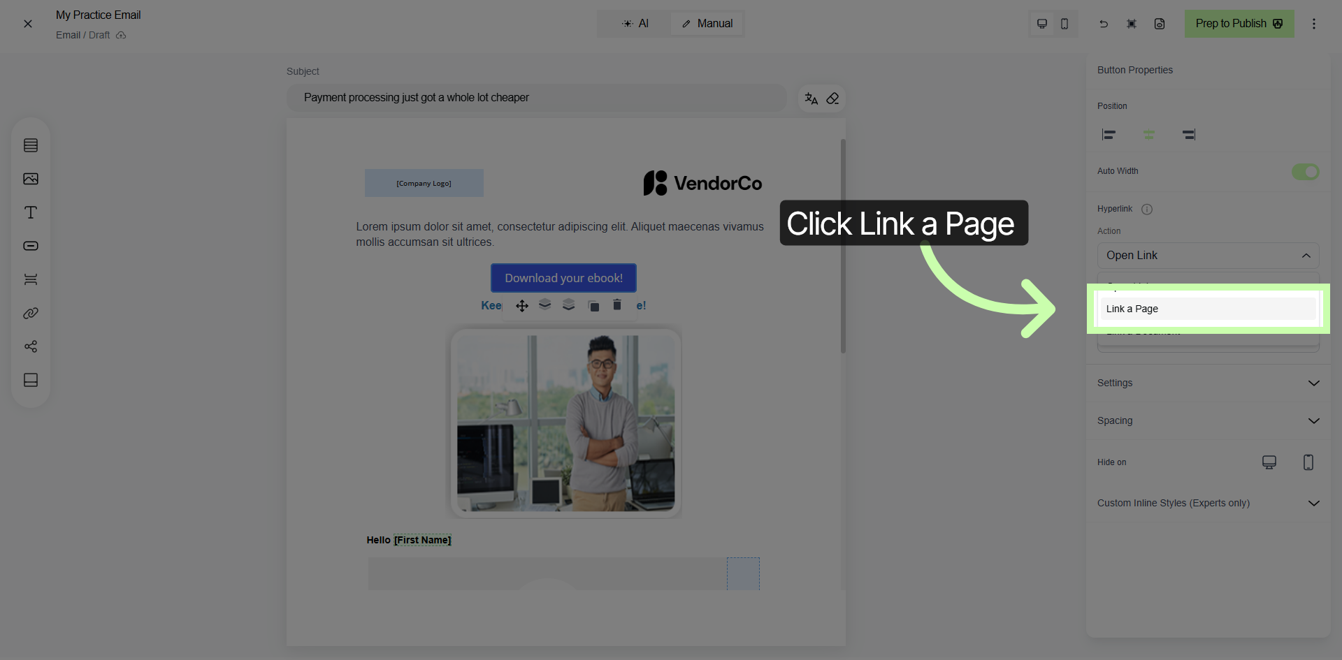Viewport: 1342px width, 660px height.
Task: Select the divider spacer tool in sidebar
Action: (31, 279)
